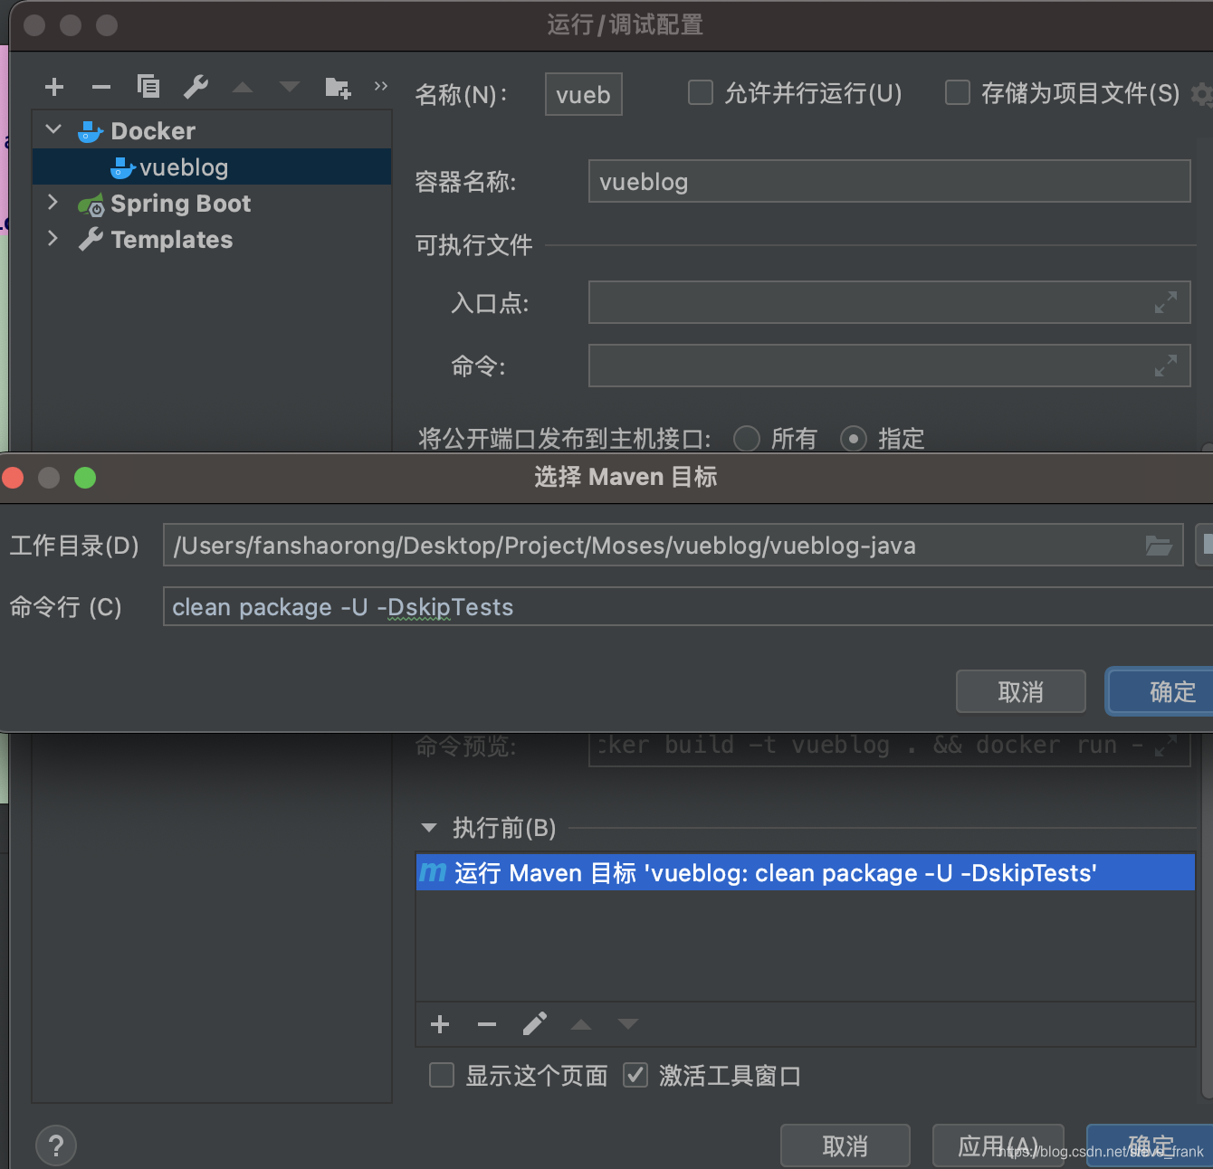
Task: Focus the 名称(N) name field
Action: click(x=584, y=94)
